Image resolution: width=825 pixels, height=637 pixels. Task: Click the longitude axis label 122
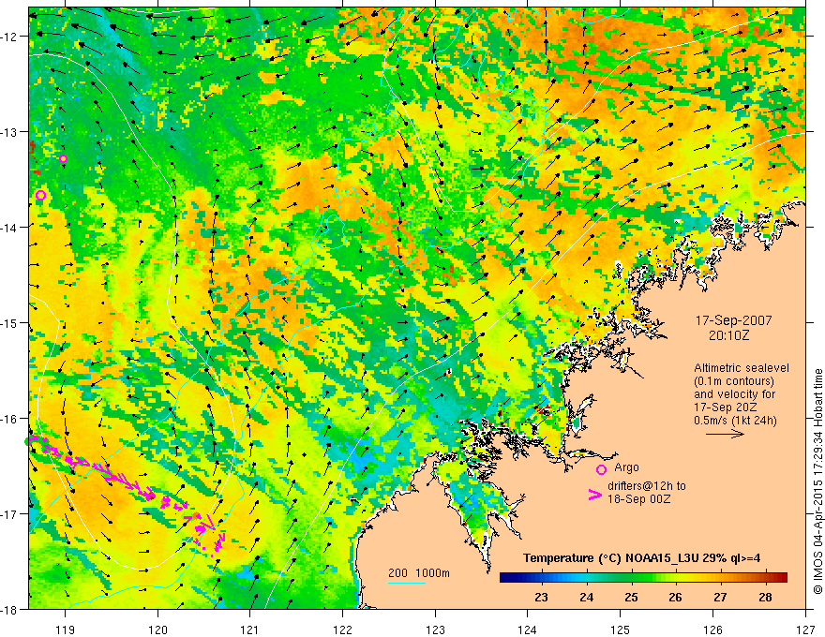click(342, 630)
